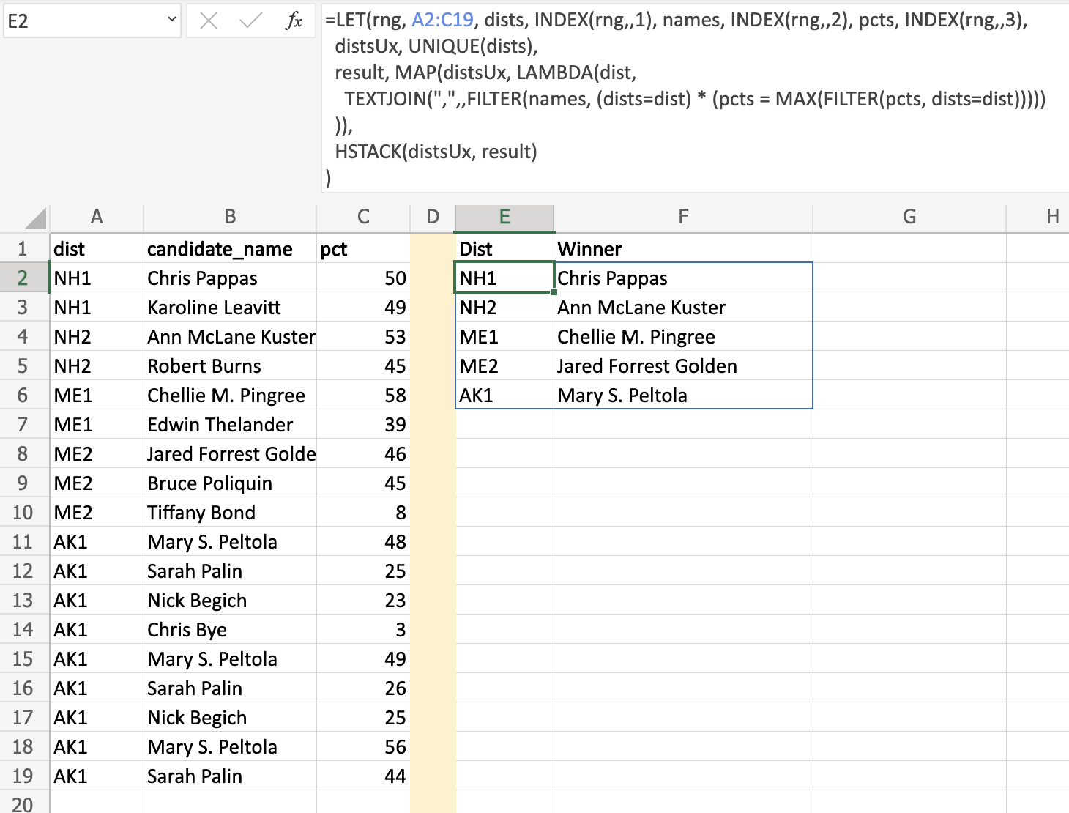The width and height of the screenshot is (1069, 813).
Task: Click cell F2 containing Chris Pappas
Action: click(683, 278)
